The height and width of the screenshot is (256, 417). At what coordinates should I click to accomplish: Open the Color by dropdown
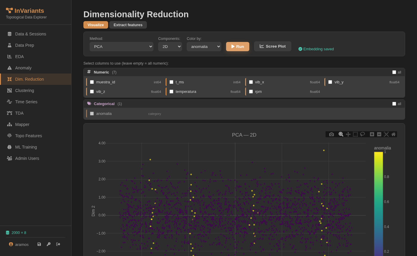[204, 46]
